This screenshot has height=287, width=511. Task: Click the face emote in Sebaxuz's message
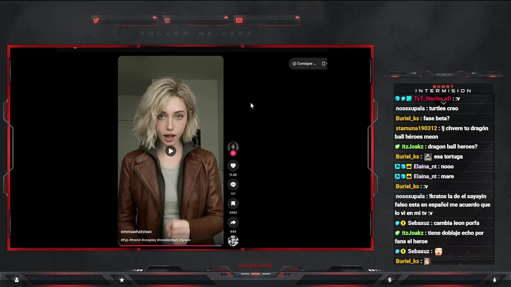(438, 252)
